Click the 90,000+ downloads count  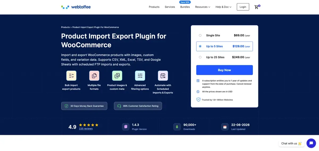click(x=190, y=125)
